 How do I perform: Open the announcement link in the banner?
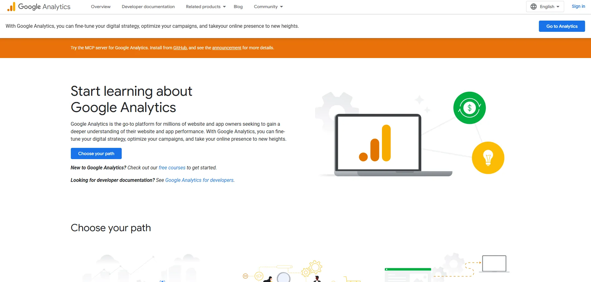tap(227, 48)
